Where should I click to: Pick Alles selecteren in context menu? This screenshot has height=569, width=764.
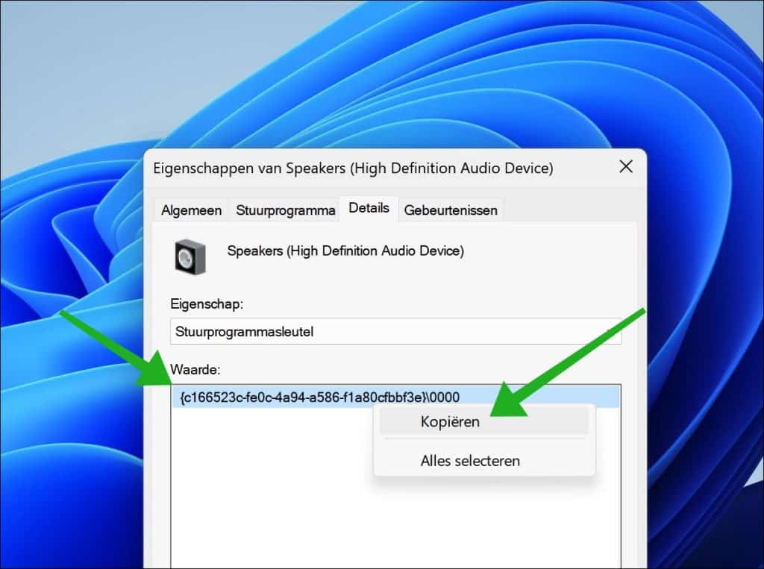pyautogui.click(x=483, y=460)
